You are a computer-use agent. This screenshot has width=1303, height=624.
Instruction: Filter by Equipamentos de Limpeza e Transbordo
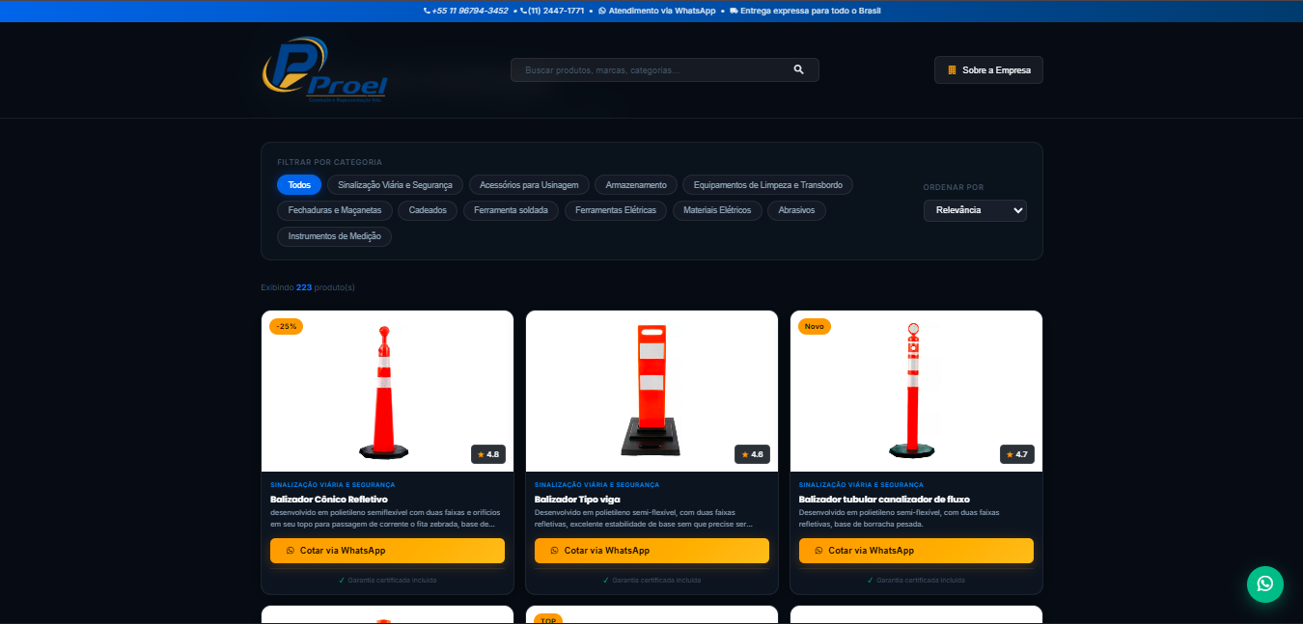click(768, 185)
